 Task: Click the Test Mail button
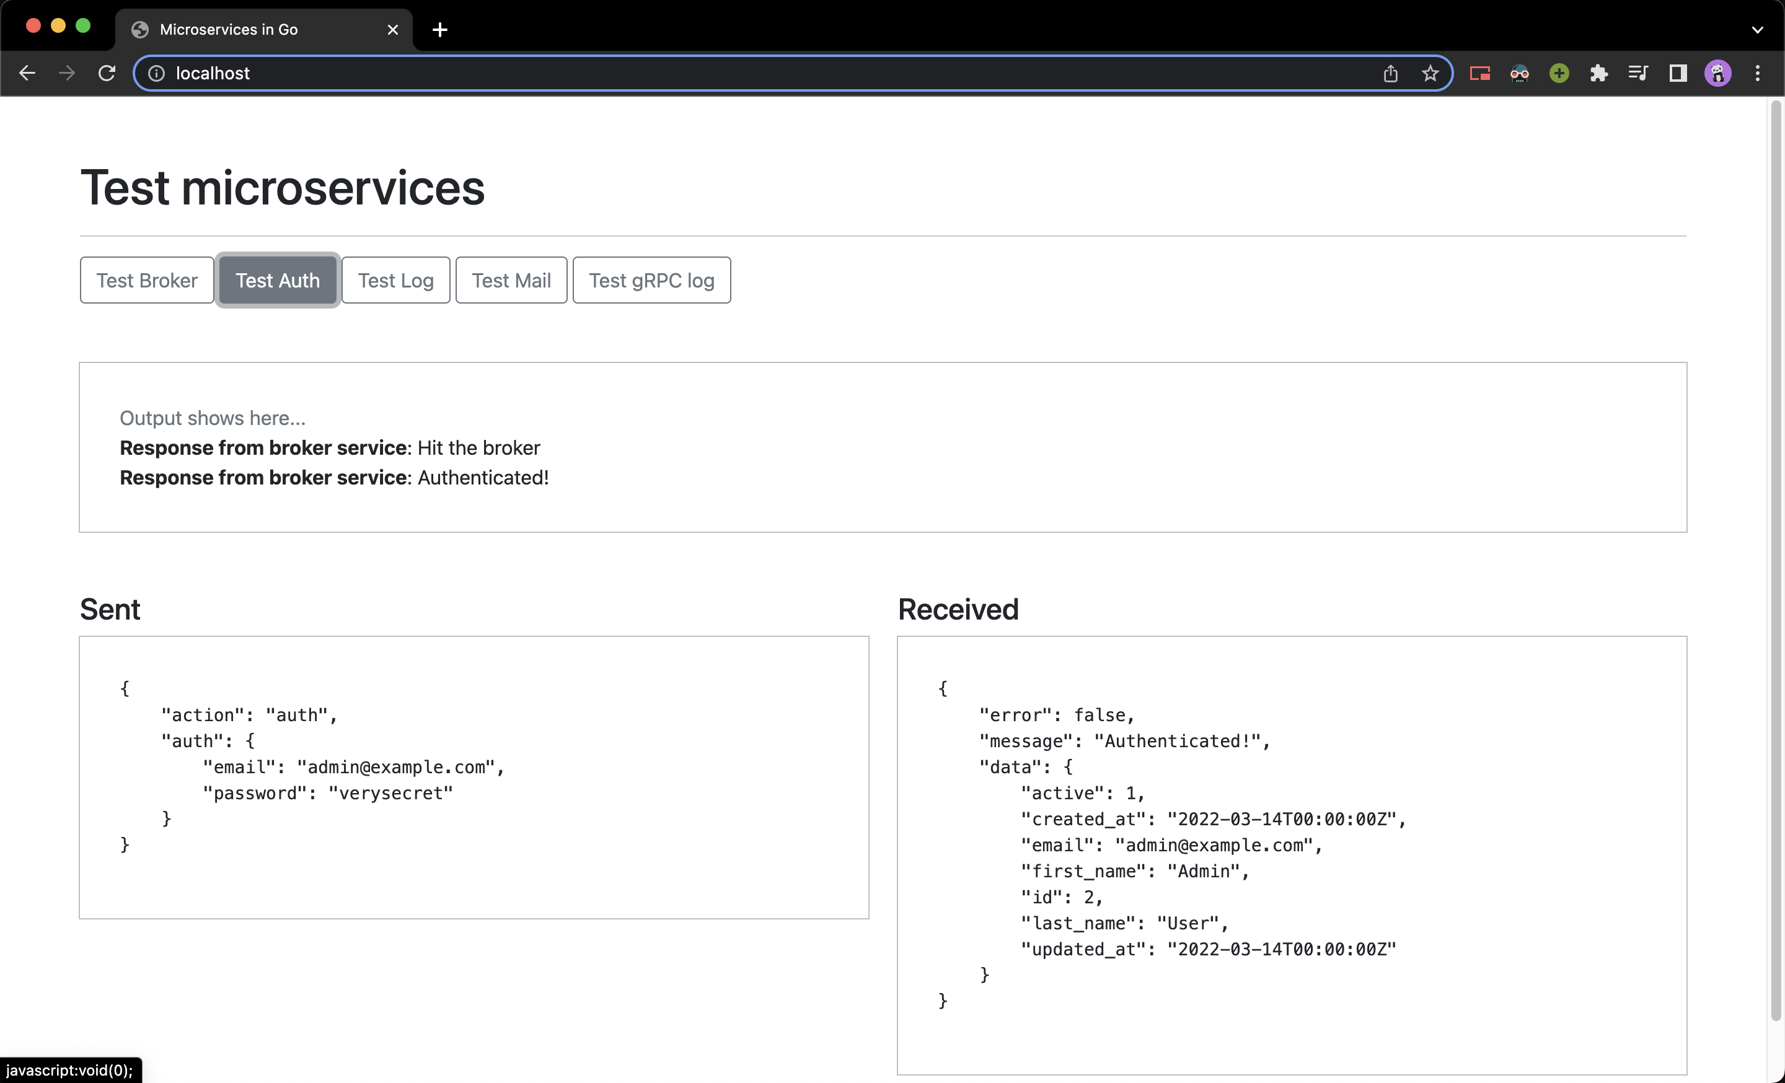click(511, 280)
